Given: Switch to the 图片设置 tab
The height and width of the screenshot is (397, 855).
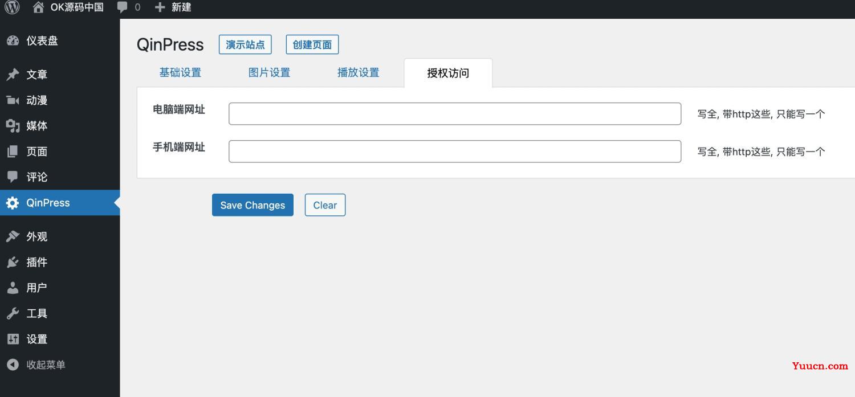Looking at the screenshot, I should pos(270,72).
